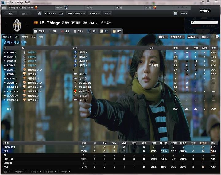221x175 pixels.
Task: Select the 통산 성적 sub-tab
Action: [7, 37]
